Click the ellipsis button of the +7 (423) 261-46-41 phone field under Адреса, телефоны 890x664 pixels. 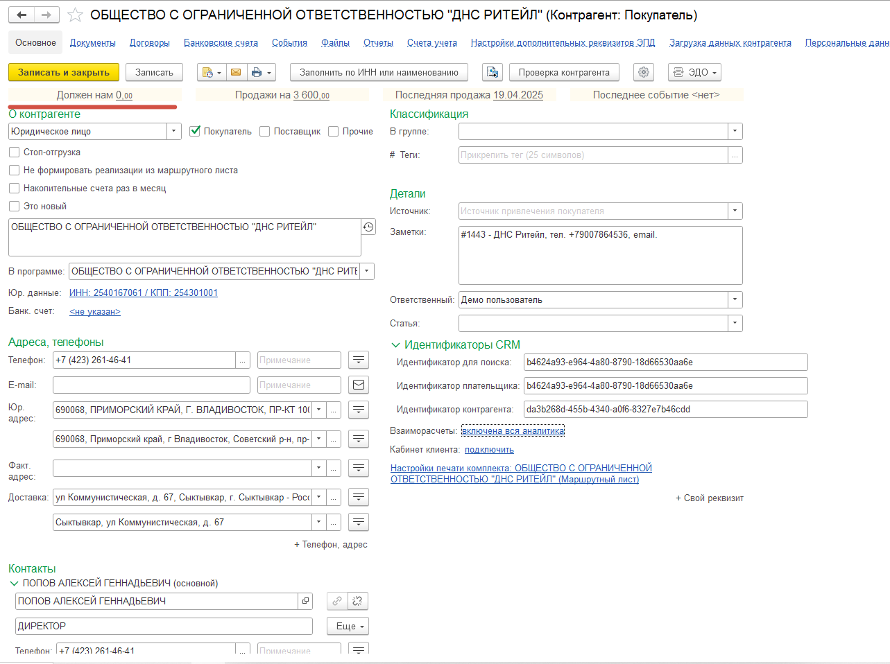pos(243,360)
